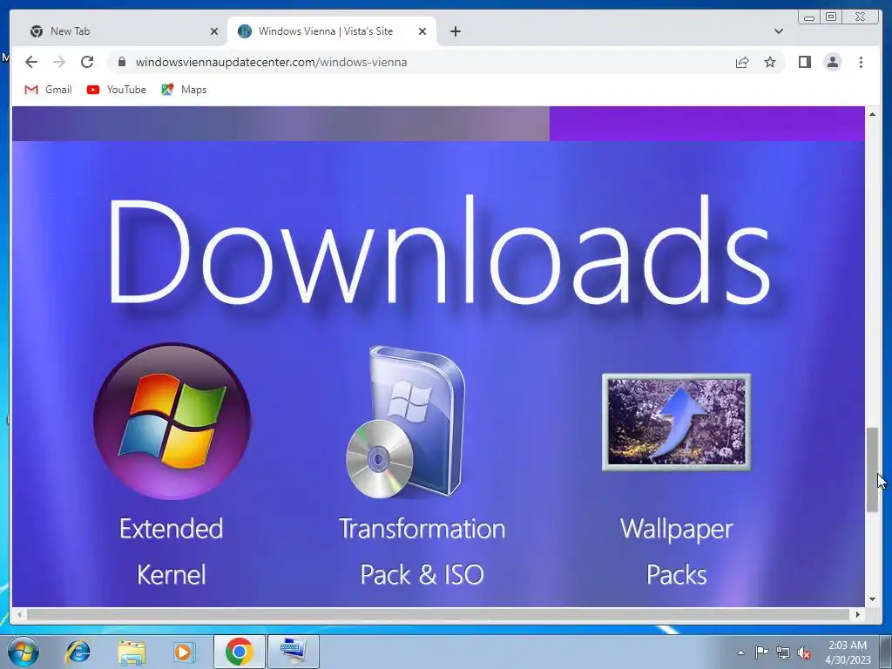
Task: Open the YouTube bookmark
Action: click(117, 90)
